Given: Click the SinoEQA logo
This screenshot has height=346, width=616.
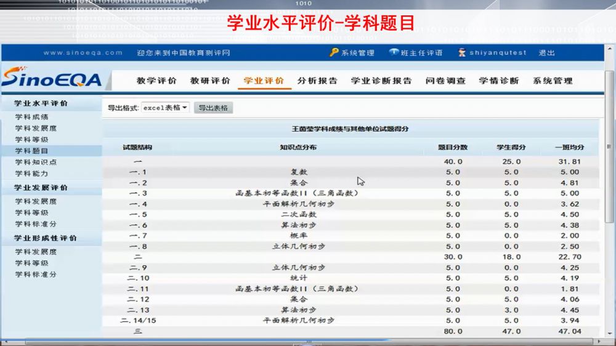Looking at the screenshot, I should (51, 79).
